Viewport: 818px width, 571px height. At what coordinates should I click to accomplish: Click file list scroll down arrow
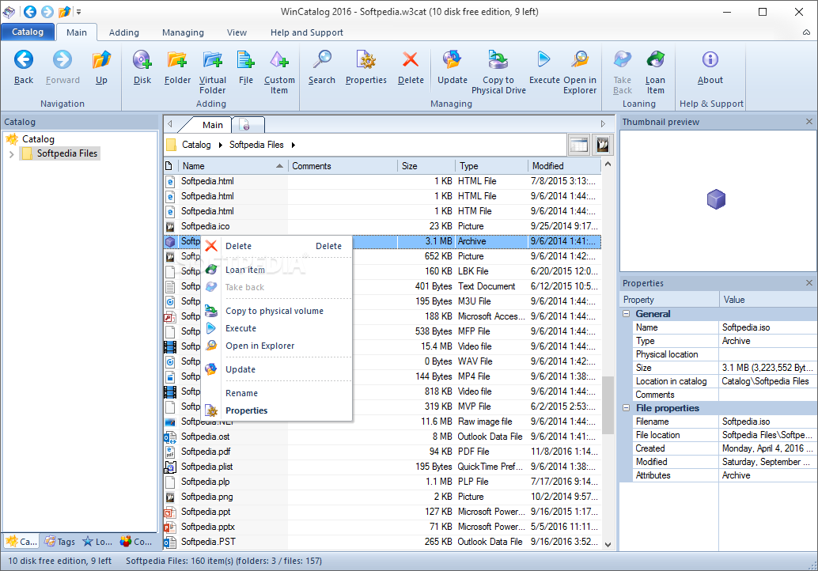point(608,544)
